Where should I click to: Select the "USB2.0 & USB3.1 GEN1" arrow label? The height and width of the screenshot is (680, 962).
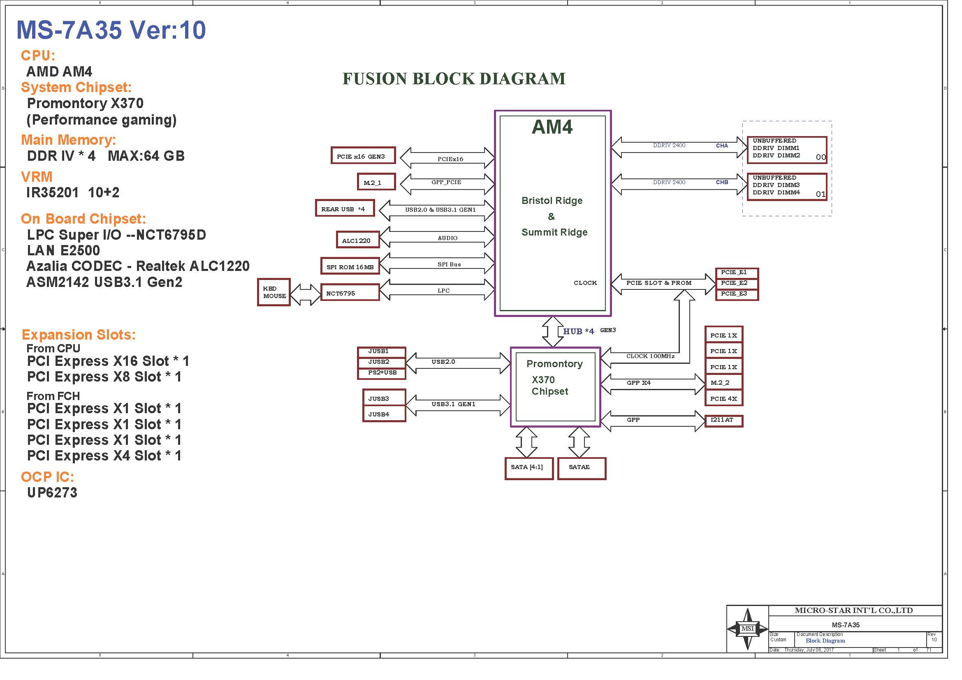click(x=440, y=209)
